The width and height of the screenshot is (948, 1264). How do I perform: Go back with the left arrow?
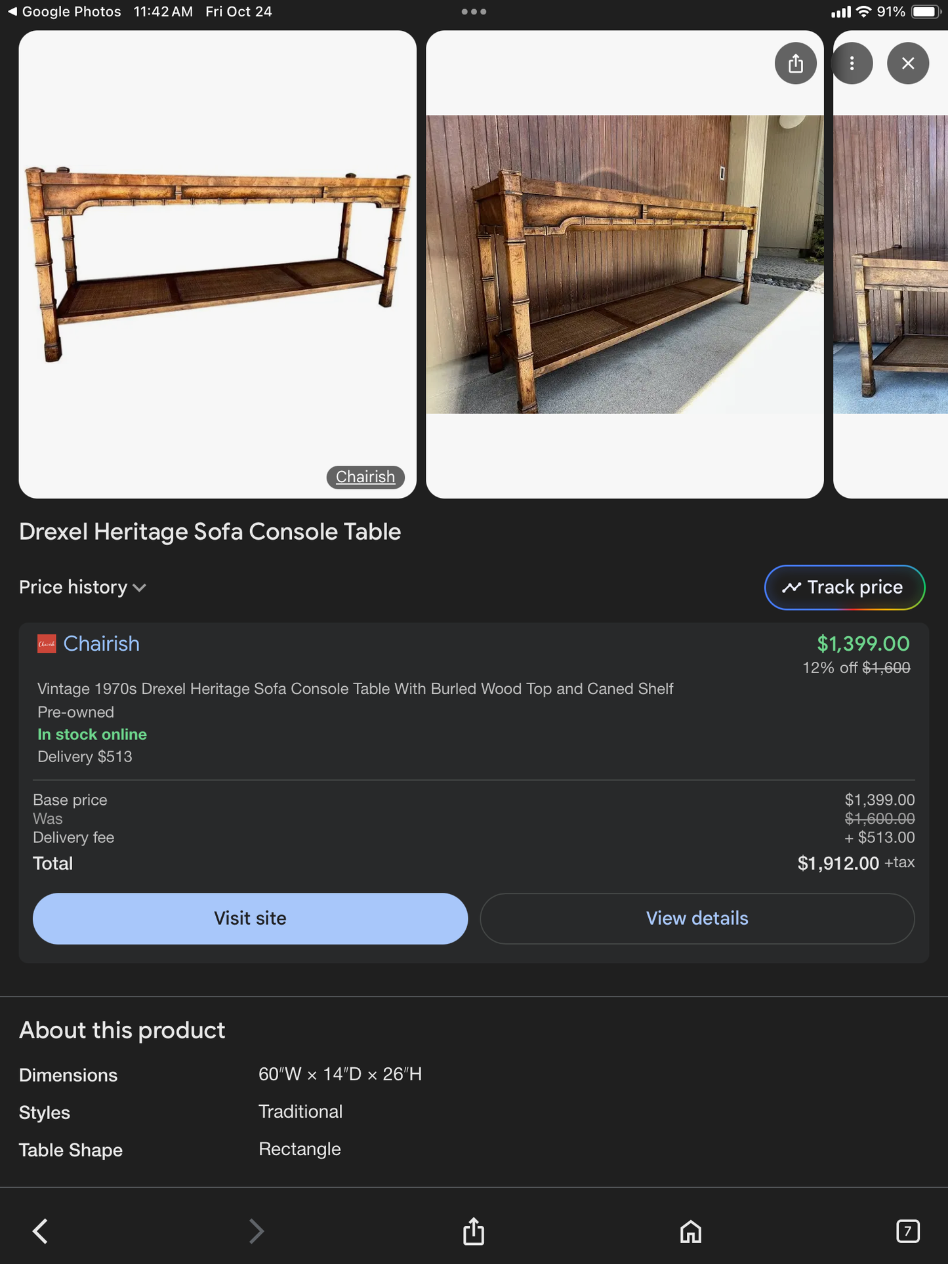tap(41, 1231)
